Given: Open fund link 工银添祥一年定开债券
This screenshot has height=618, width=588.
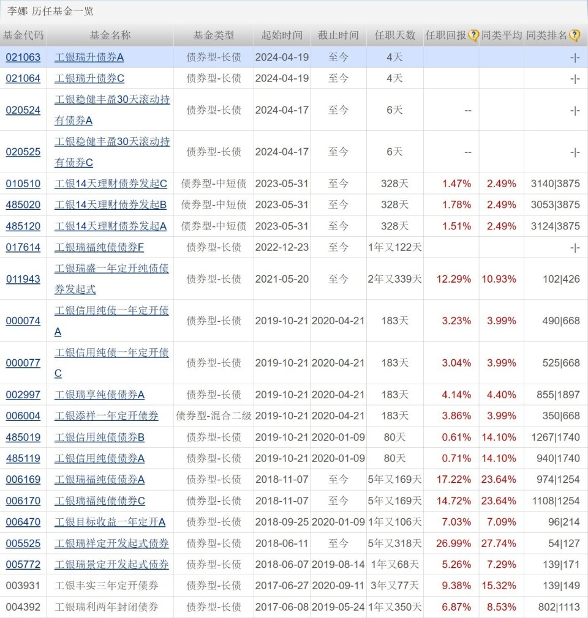Looking at the screenshot, I should pos(107,416).
